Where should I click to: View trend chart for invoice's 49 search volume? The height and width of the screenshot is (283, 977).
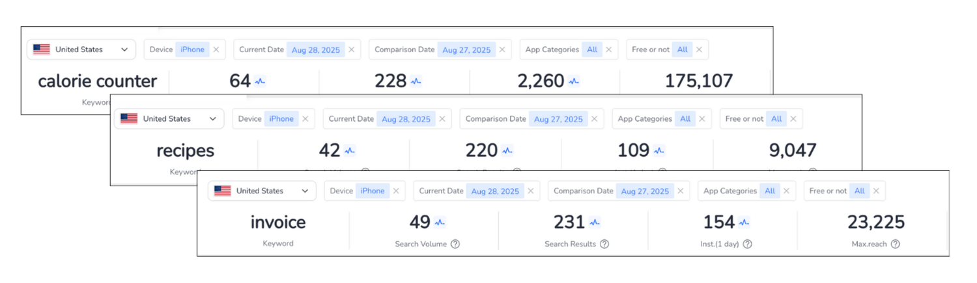[x=440, y=222]
